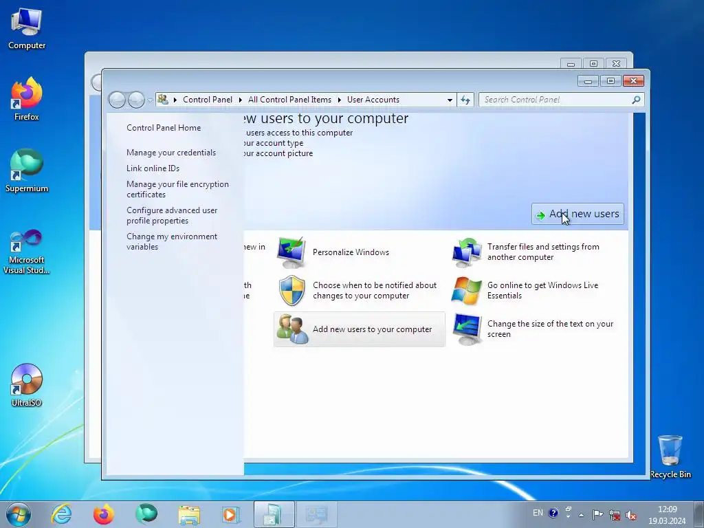Click the Forward navigation button

[137, 100]
